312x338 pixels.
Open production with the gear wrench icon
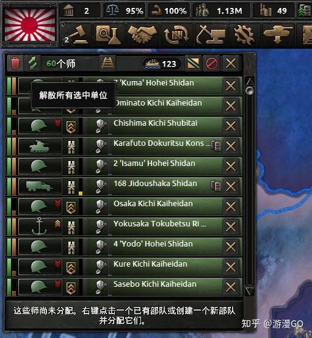244,35
